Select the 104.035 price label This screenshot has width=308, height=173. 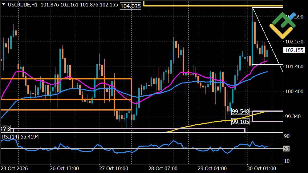click(x=131, y=6)
